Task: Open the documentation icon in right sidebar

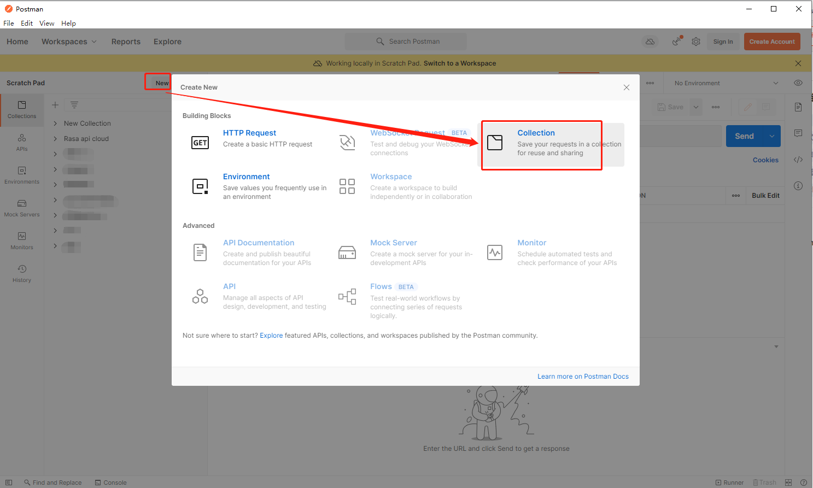Action: [798, 107]
